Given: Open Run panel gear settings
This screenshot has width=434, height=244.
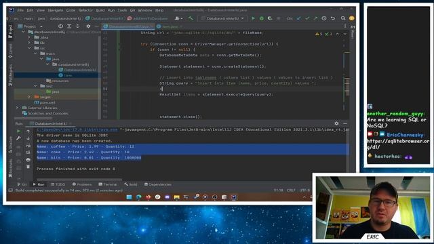Looking at the screenshot, I should [x=336, y=123].
